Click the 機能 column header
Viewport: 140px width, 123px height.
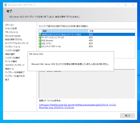tap(65, 31)
